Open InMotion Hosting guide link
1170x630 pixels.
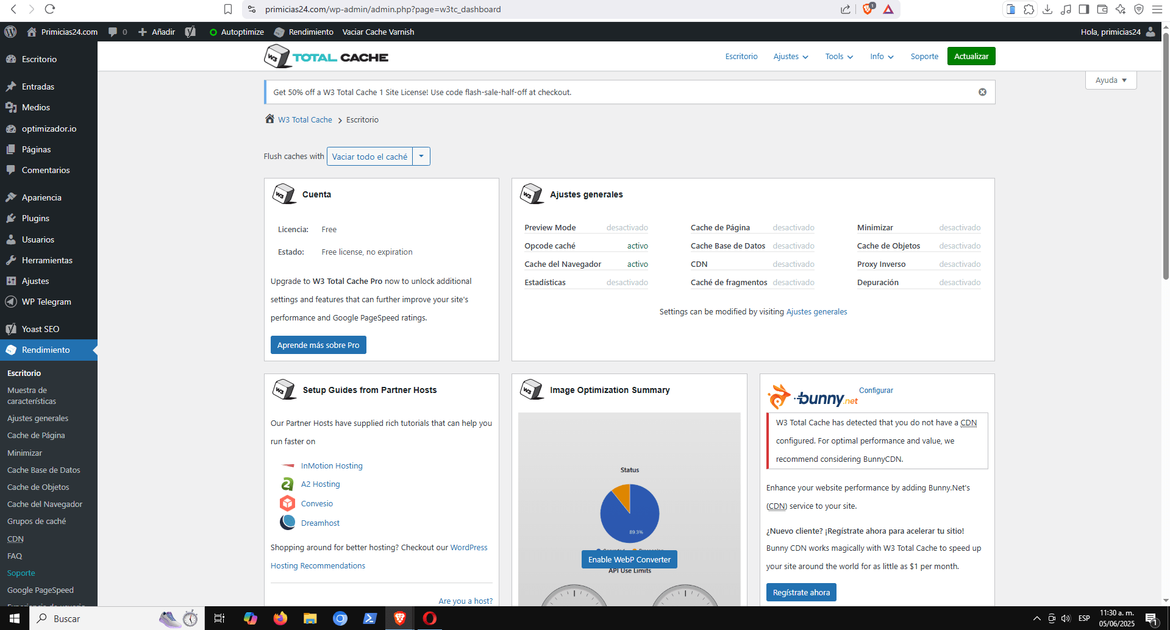(x=332, y=465)
